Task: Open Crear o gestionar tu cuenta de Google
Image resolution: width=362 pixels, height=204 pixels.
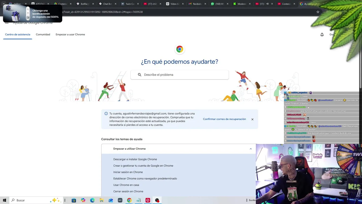Action: (x=143, y=166)
